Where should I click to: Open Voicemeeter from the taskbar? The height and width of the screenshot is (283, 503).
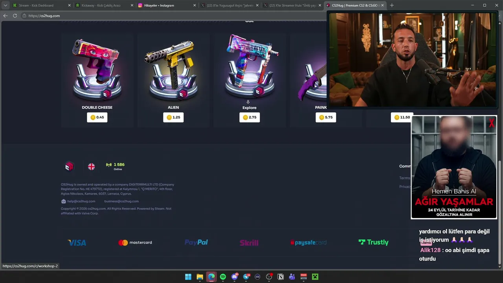tap(303, 277)
